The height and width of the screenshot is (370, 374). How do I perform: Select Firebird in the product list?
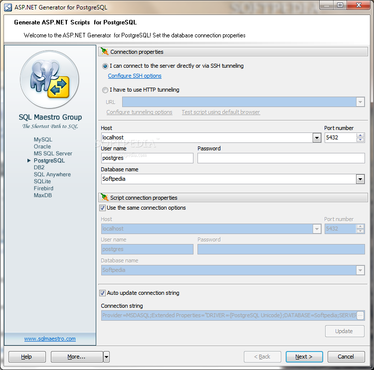pos(43,188)
